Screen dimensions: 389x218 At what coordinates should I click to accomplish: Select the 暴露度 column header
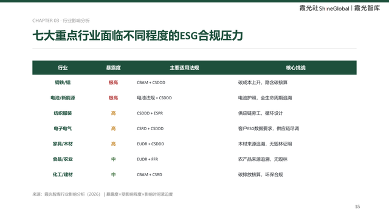pyautogui.click(x=114, y=68)
